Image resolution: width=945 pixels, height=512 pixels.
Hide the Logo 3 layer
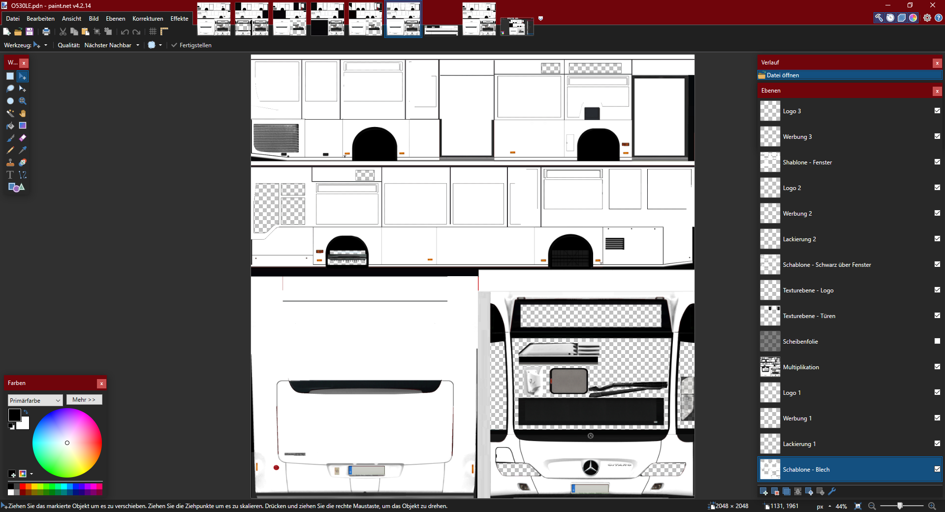[x=937, y=111]
